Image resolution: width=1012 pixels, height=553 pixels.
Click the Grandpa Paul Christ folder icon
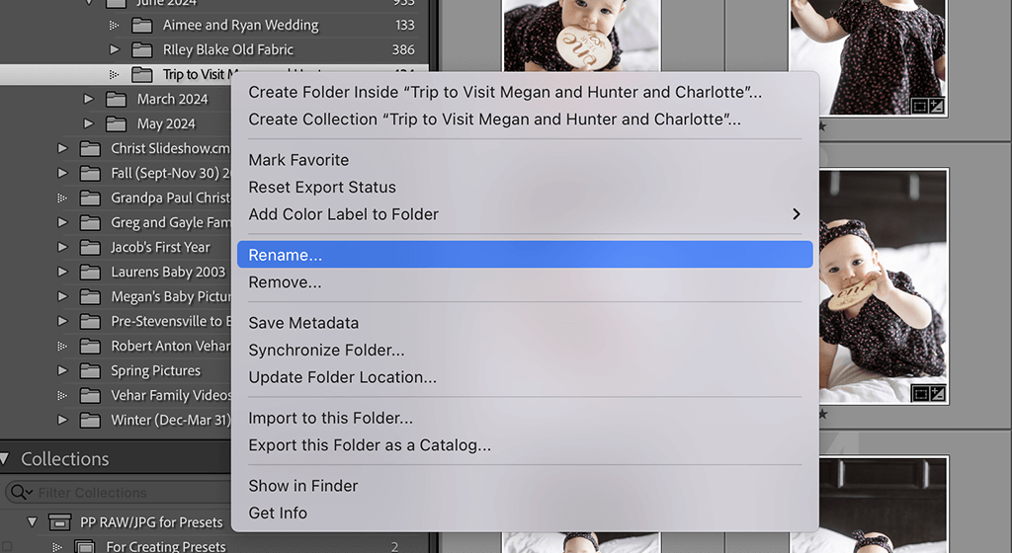(x=90, y=197)
